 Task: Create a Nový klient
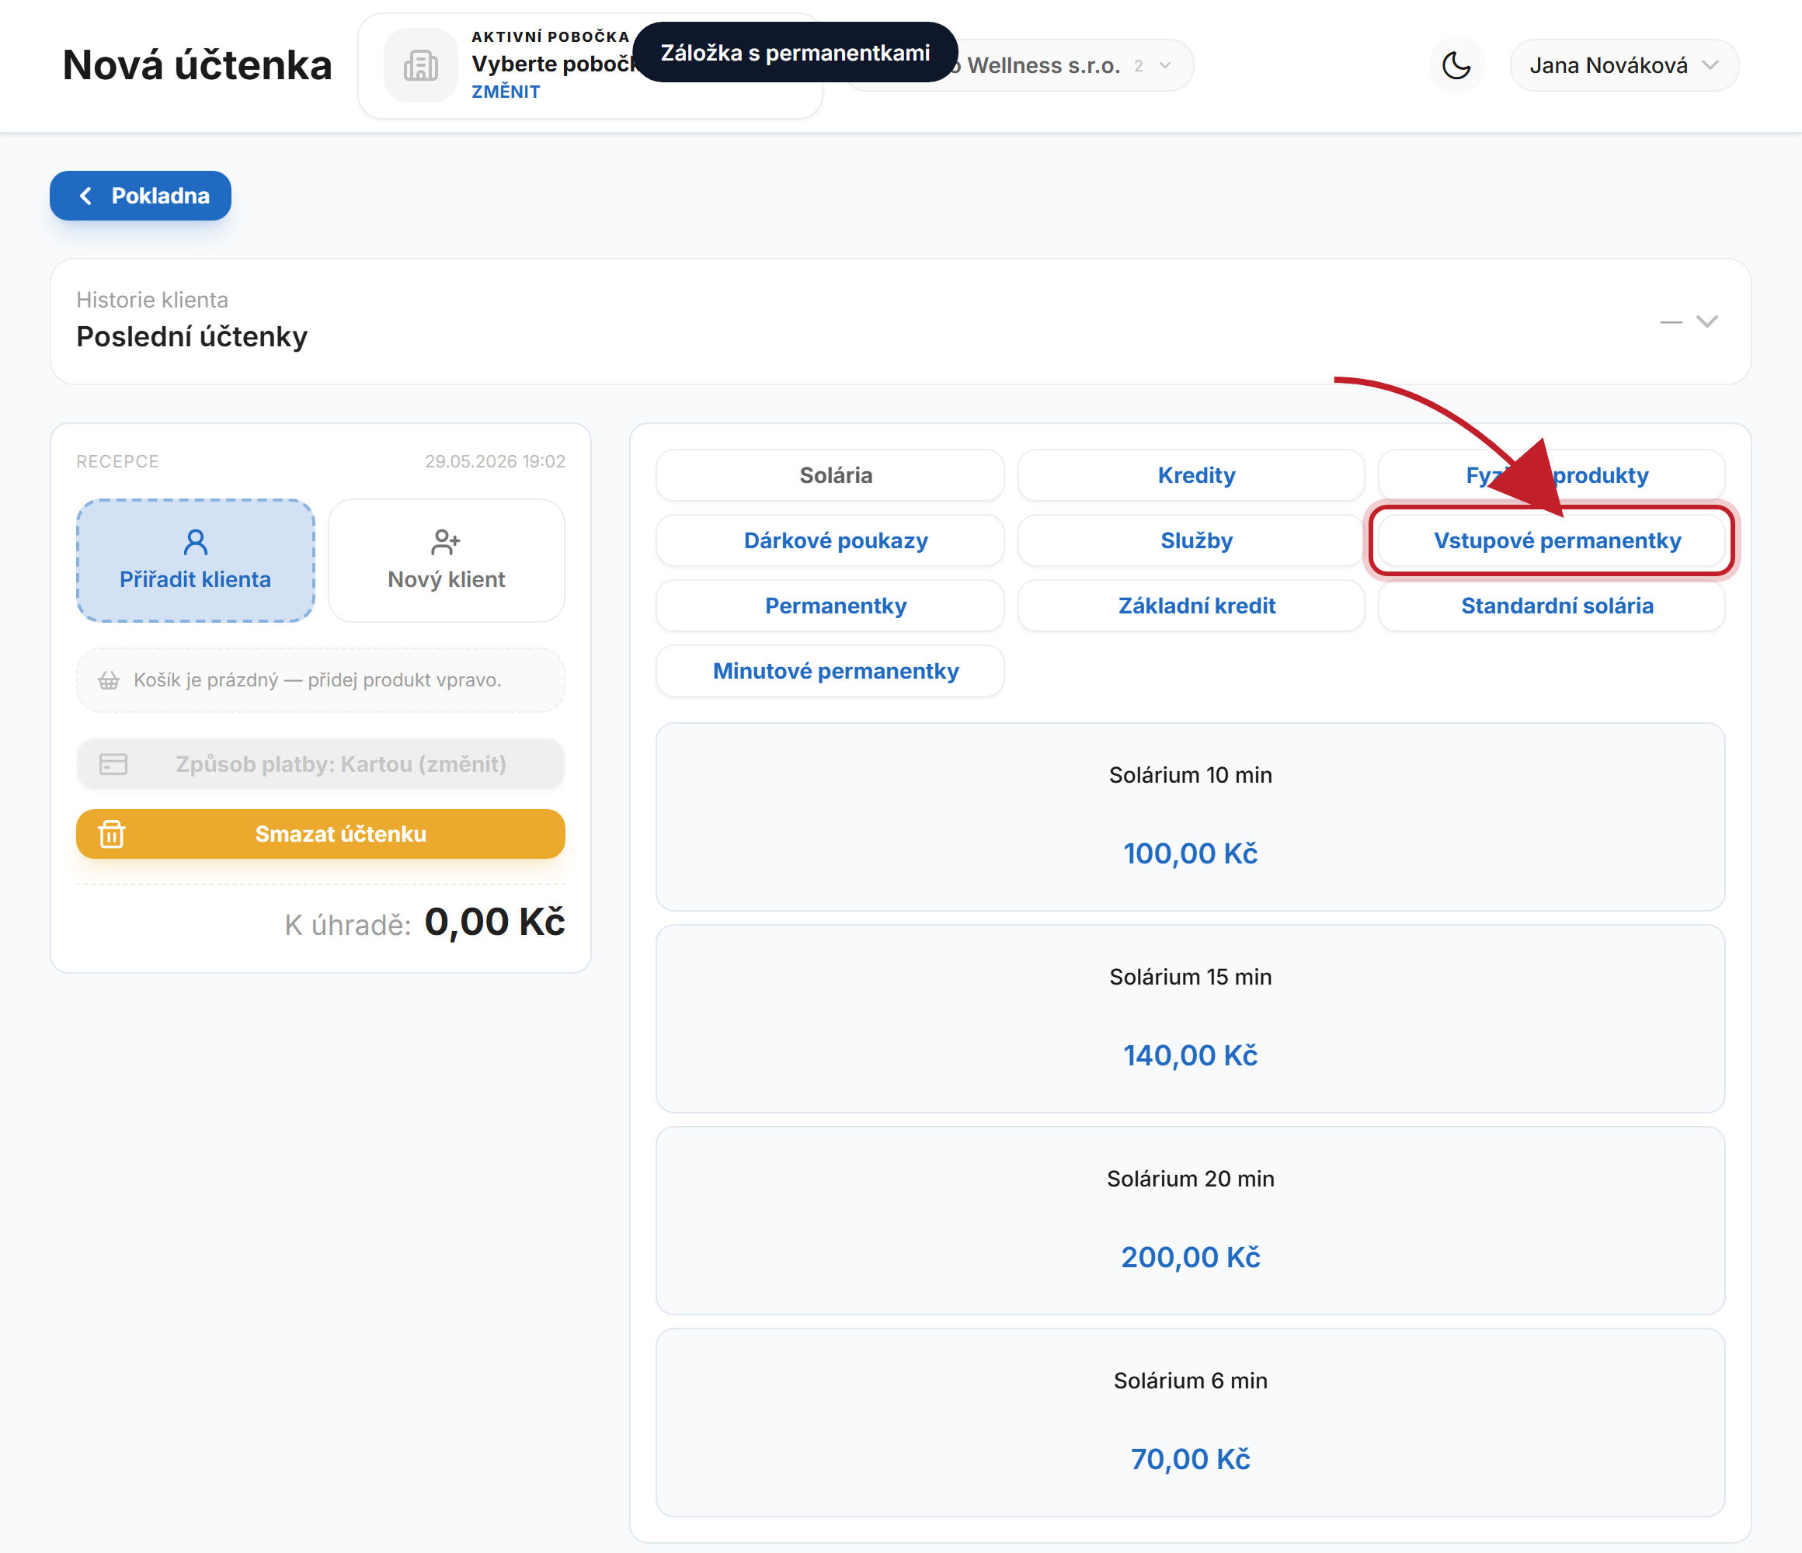pos(446,561)
